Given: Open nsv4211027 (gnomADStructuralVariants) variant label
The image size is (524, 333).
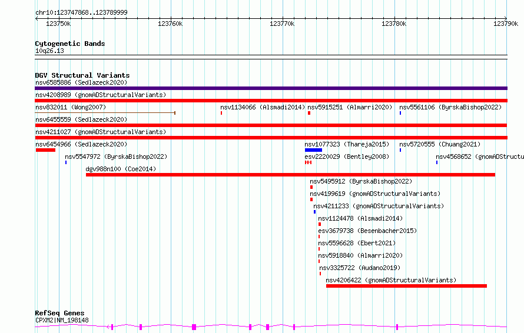Looking at the screenshot, I should (x=101, y=132).
